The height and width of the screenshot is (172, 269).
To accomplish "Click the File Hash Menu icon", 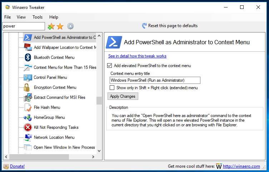I will pyautogui.click(x=28, y=107).
